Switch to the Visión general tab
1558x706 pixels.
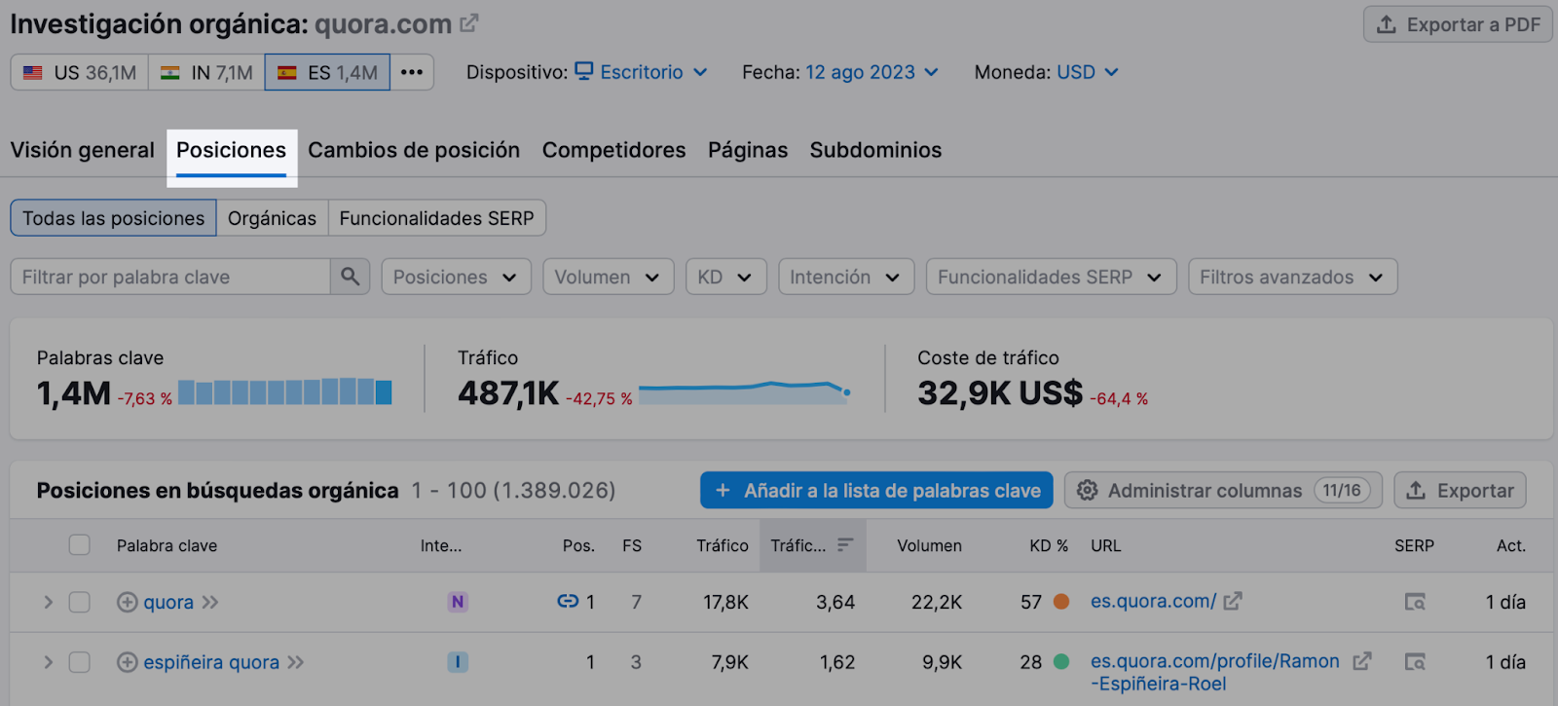point(83,150)
